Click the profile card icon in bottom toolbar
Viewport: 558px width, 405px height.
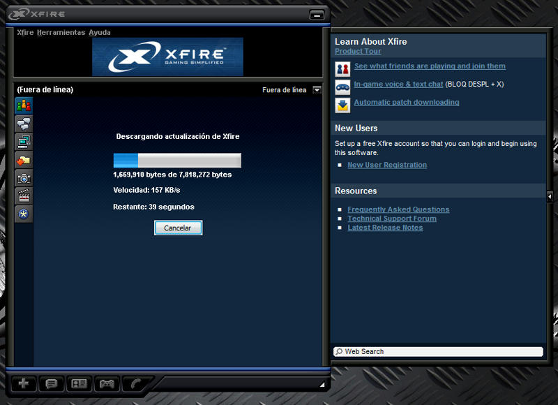click(x=79, y=383)
